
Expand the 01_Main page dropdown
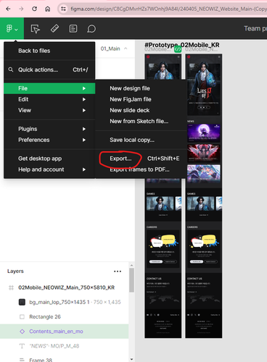point(114,49)
